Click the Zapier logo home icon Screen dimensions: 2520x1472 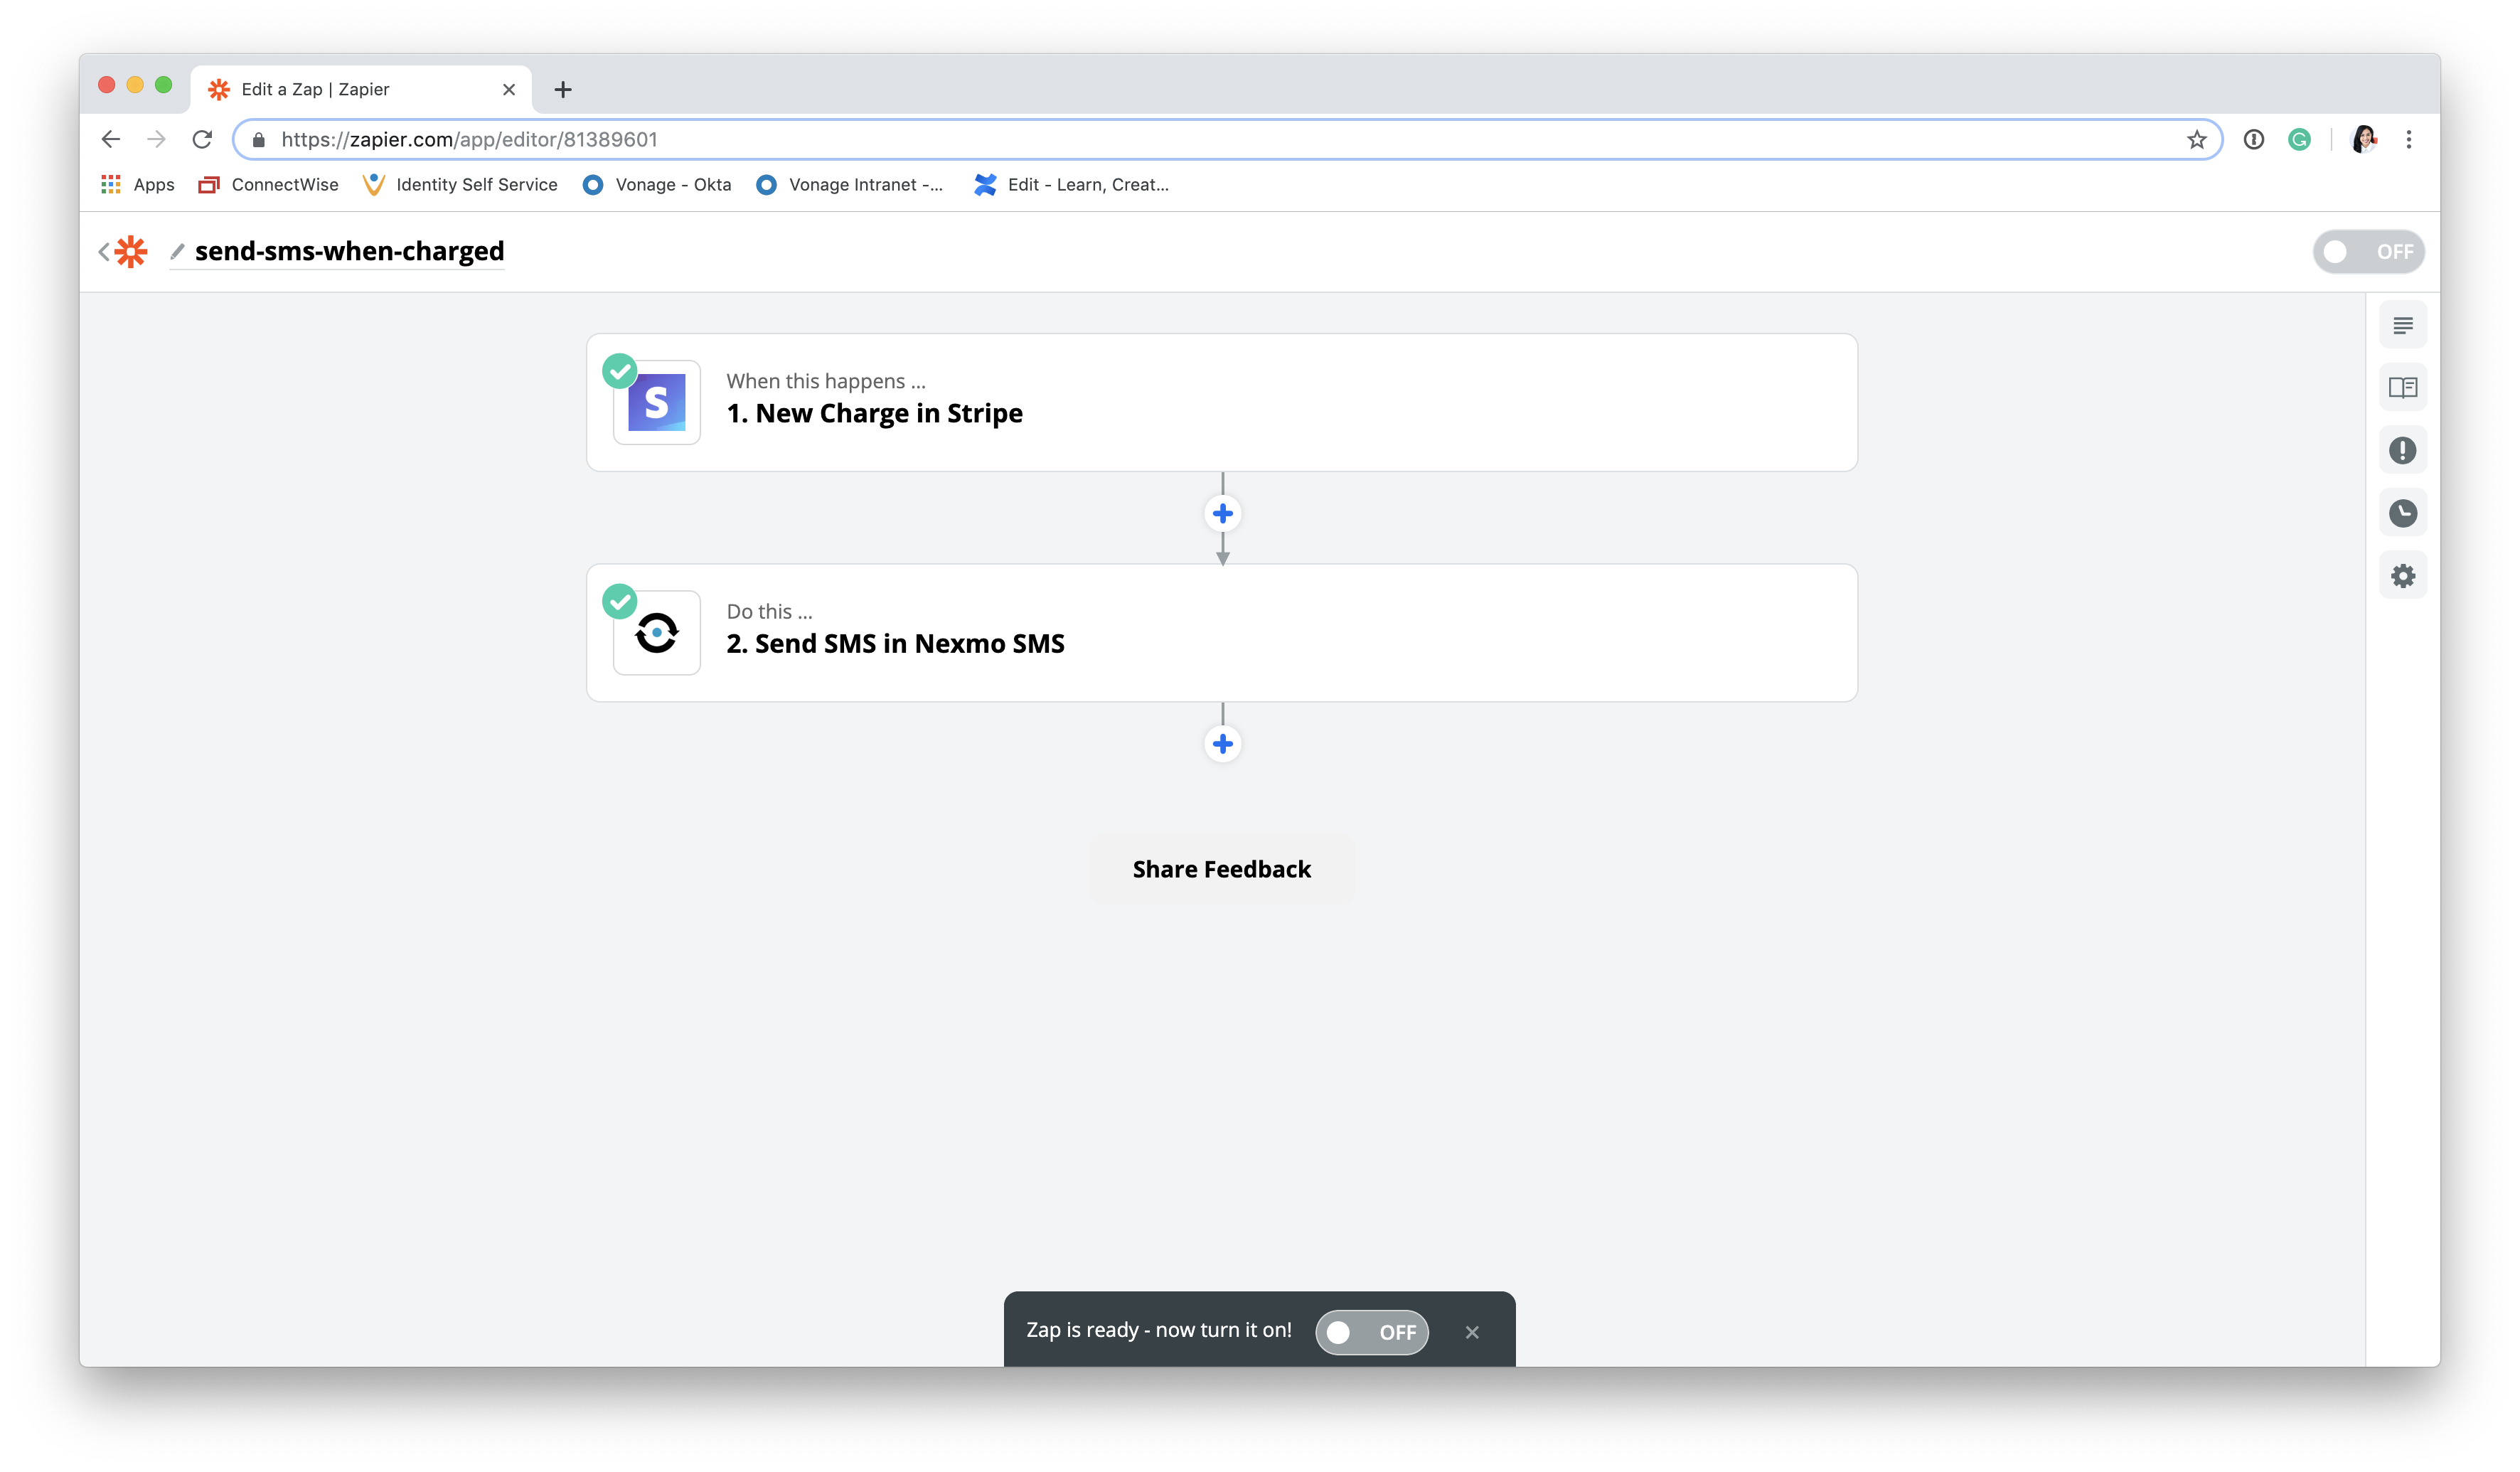pos(131,252)
